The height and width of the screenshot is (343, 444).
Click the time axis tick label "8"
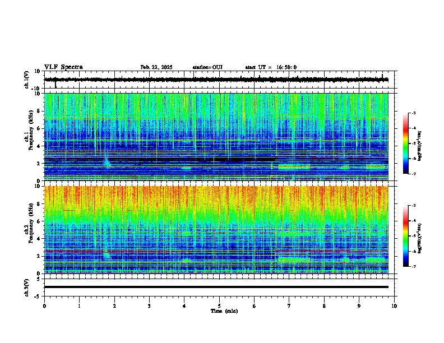coord(324,306)
